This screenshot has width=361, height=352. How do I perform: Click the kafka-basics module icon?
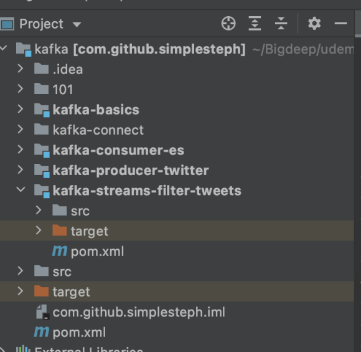pos(42,110)
